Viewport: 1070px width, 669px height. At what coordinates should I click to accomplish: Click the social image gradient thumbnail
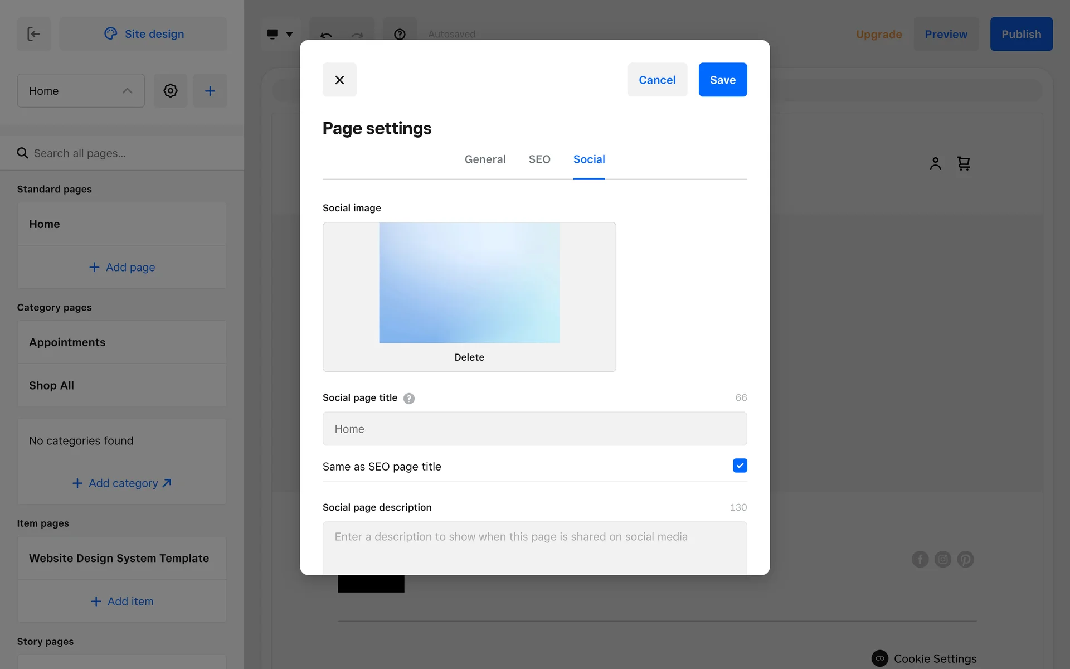469,283
